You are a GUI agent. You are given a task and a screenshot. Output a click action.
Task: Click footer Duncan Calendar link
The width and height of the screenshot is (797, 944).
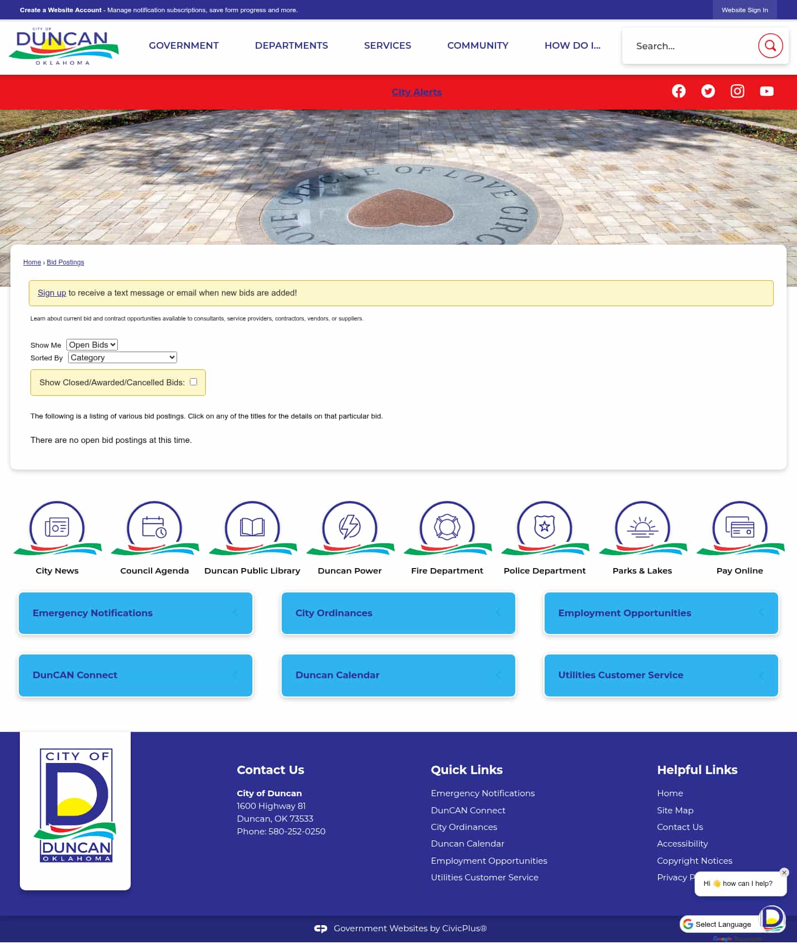tap(468, 844)
